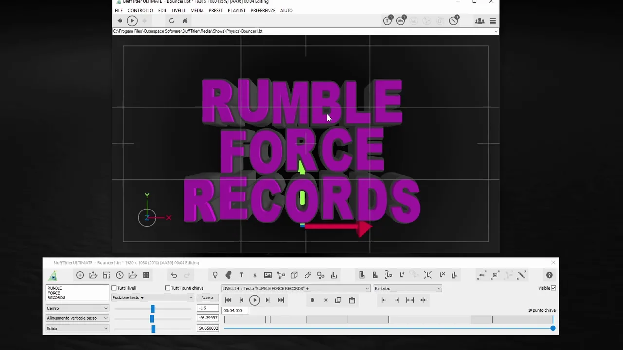The image size is (623, 350).
Task: Click the eraser-shaped layer icon
Action: (x=308, y=275)
